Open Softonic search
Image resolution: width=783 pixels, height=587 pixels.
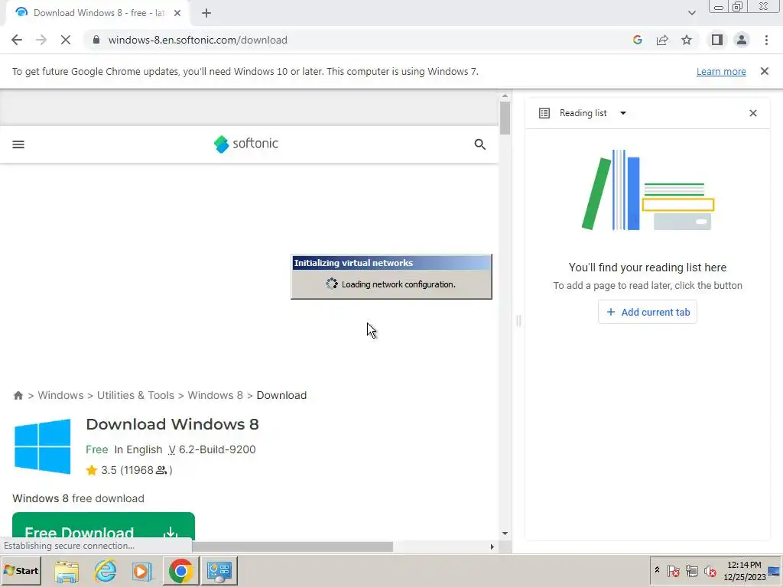479,144
